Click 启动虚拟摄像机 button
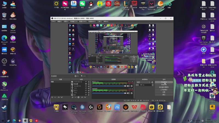Viewport: 219px width, 123px height. (x=164, y=87)
